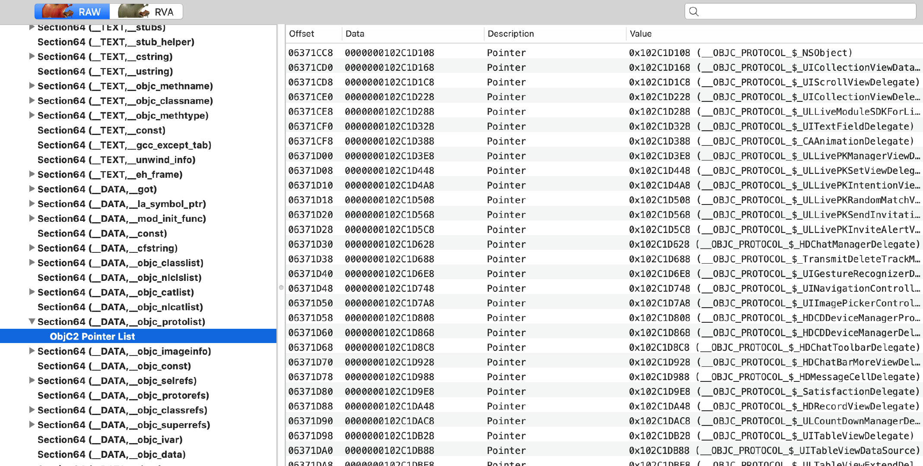Switch to RAW address mode

coord(72,12)
